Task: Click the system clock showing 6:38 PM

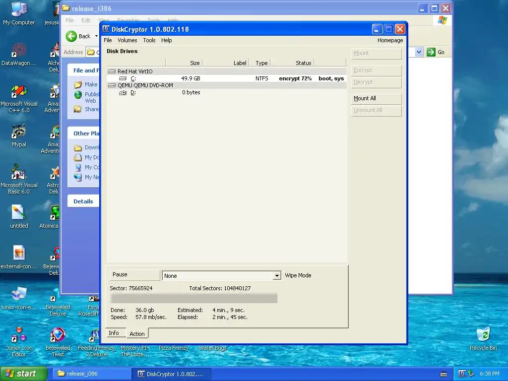Action: point(490,374)
